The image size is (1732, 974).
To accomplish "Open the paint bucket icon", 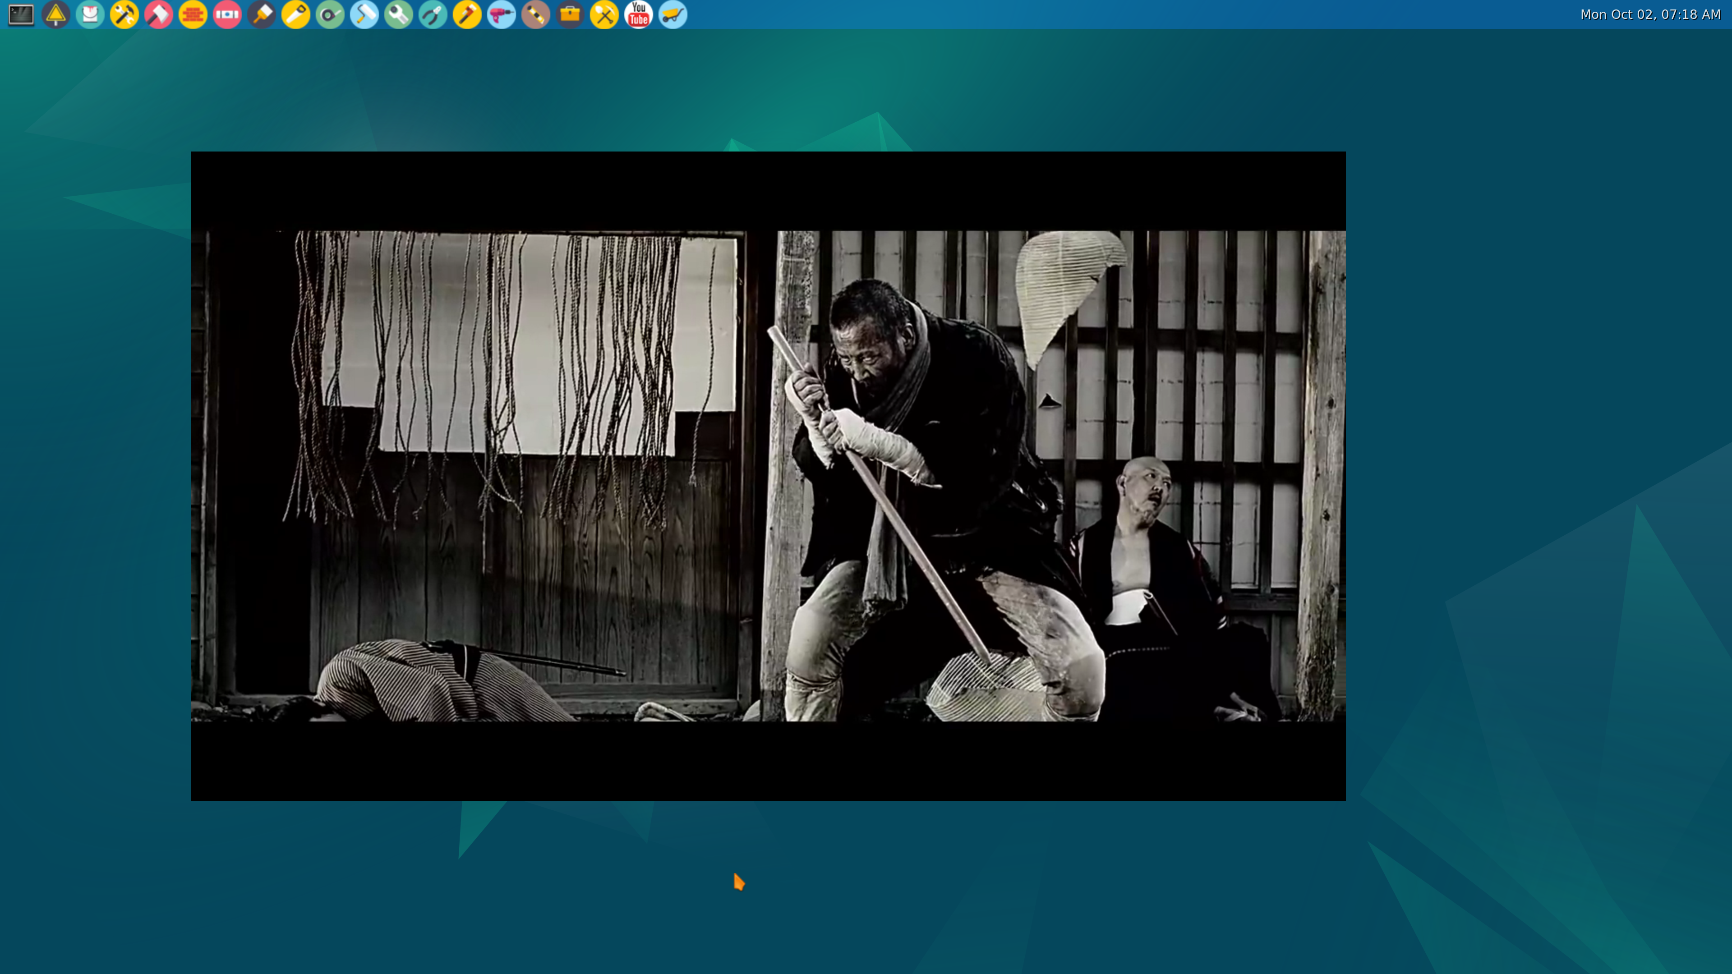I will (x=90, y=14).
